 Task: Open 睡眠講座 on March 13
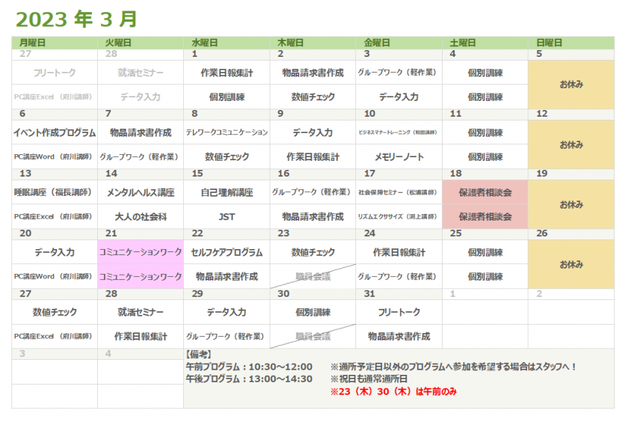pyautogui.click(x=53, y=192)
